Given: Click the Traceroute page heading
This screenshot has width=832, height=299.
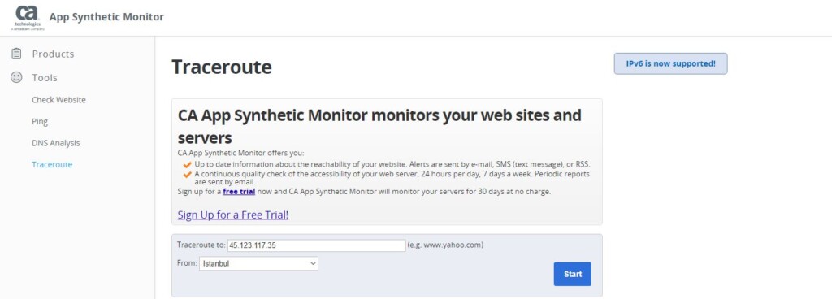Looking at the screenshot, I should (x=222, y=67).
